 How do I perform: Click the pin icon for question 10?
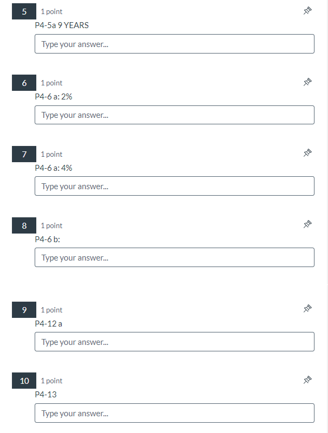(x=307, y=379)
